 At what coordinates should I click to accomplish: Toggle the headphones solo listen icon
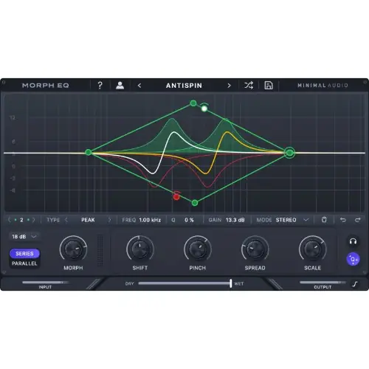353,241
